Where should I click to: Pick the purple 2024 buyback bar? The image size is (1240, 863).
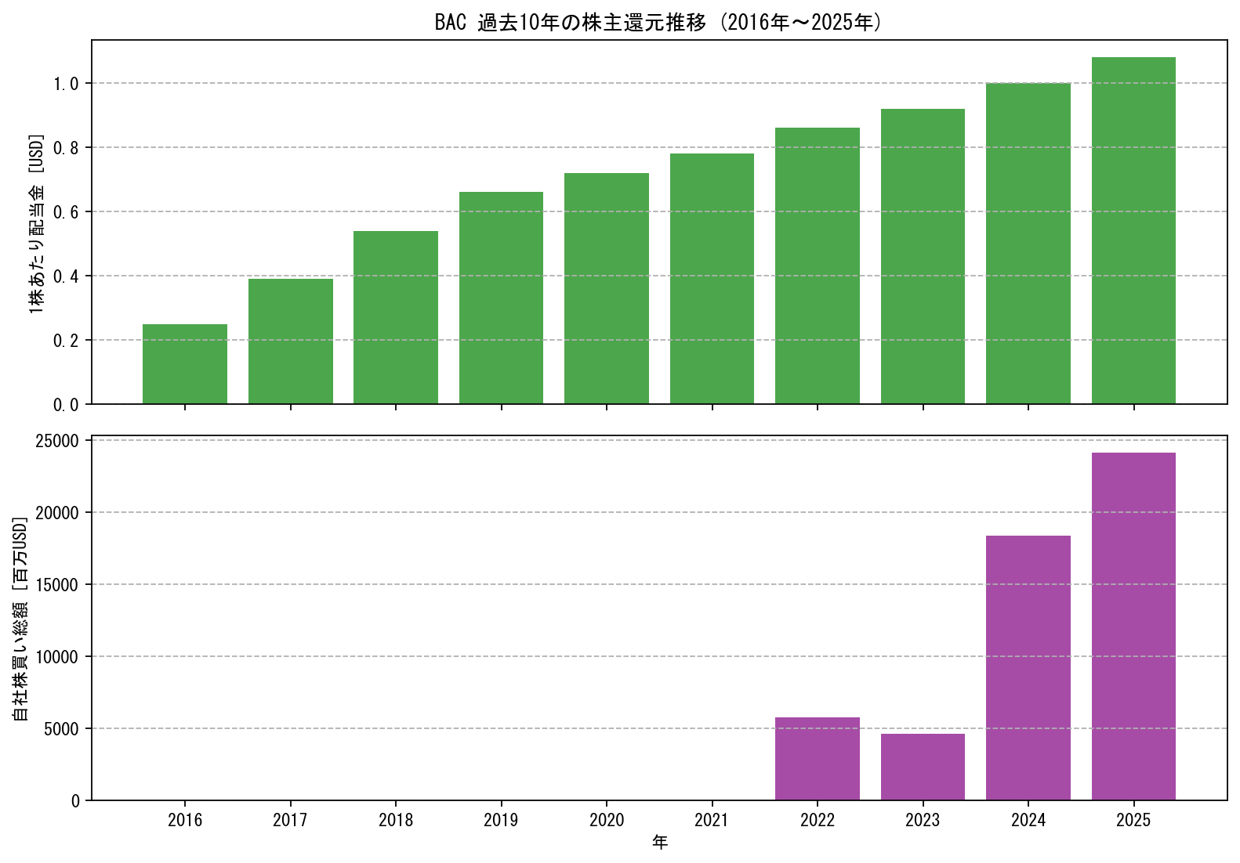pos(1028,668)
